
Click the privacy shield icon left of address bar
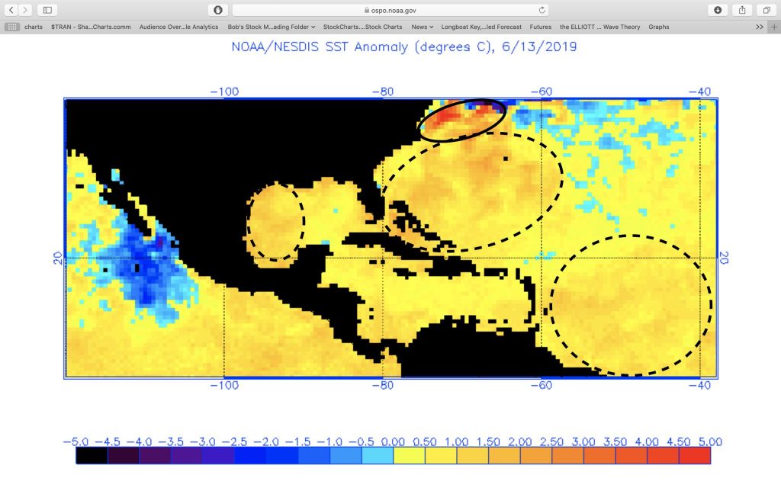(x=217, y=10)
